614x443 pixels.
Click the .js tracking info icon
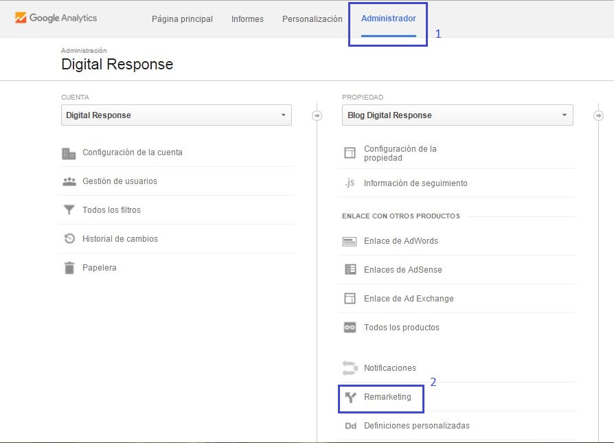tap(350, 183)
